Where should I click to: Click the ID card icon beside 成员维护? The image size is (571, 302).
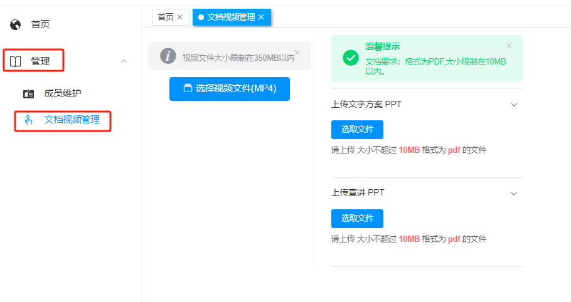(x=28, y=94)
